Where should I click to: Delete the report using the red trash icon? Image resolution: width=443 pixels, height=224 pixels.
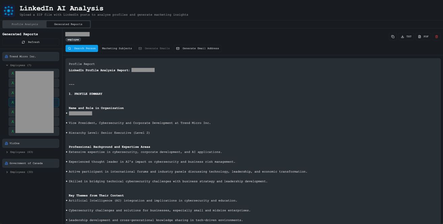436,37
